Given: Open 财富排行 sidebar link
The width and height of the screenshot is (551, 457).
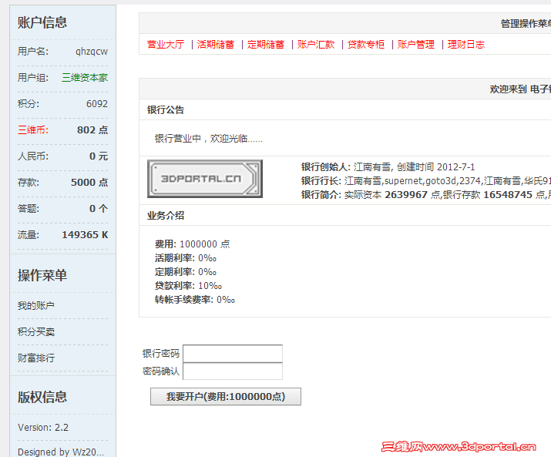Looking at the screenshot, I should (36, 358).
